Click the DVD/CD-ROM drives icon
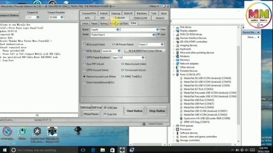Viewport: 273px width, 153px height. (x=177, y=34)
